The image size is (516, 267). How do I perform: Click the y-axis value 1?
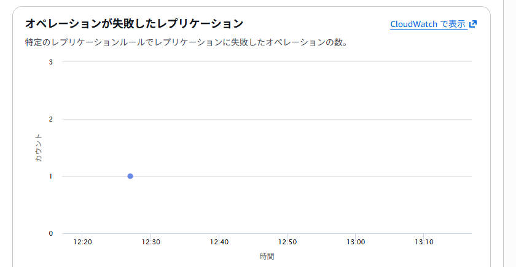pyautogui.click(x=51, y=176)
